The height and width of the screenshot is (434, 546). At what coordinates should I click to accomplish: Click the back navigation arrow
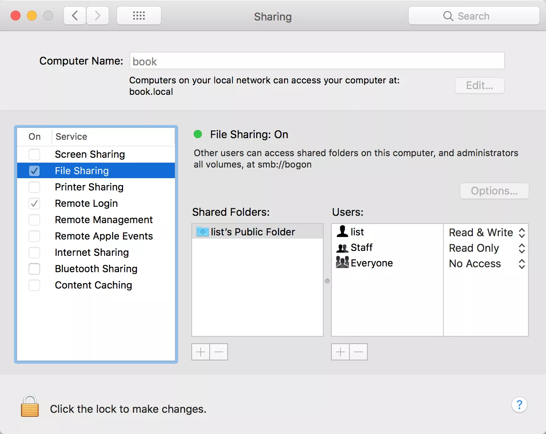75,16
